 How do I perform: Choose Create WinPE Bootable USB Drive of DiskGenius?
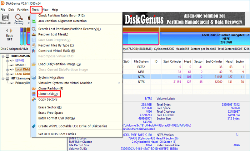[x=73, y=126]
